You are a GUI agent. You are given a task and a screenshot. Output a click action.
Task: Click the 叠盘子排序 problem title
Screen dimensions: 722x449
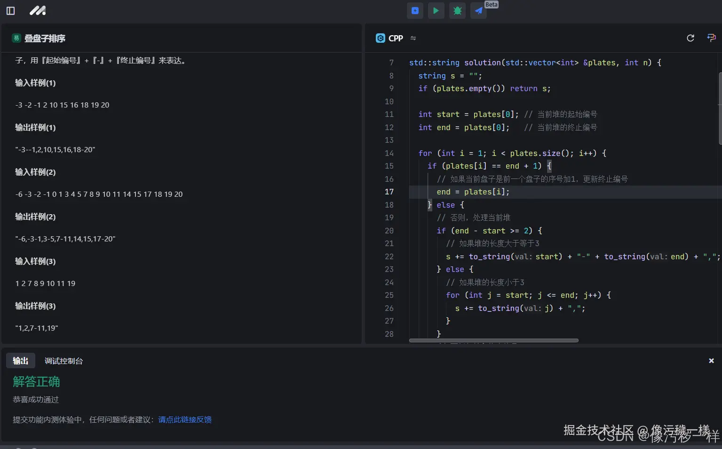(x=45, y=38)
